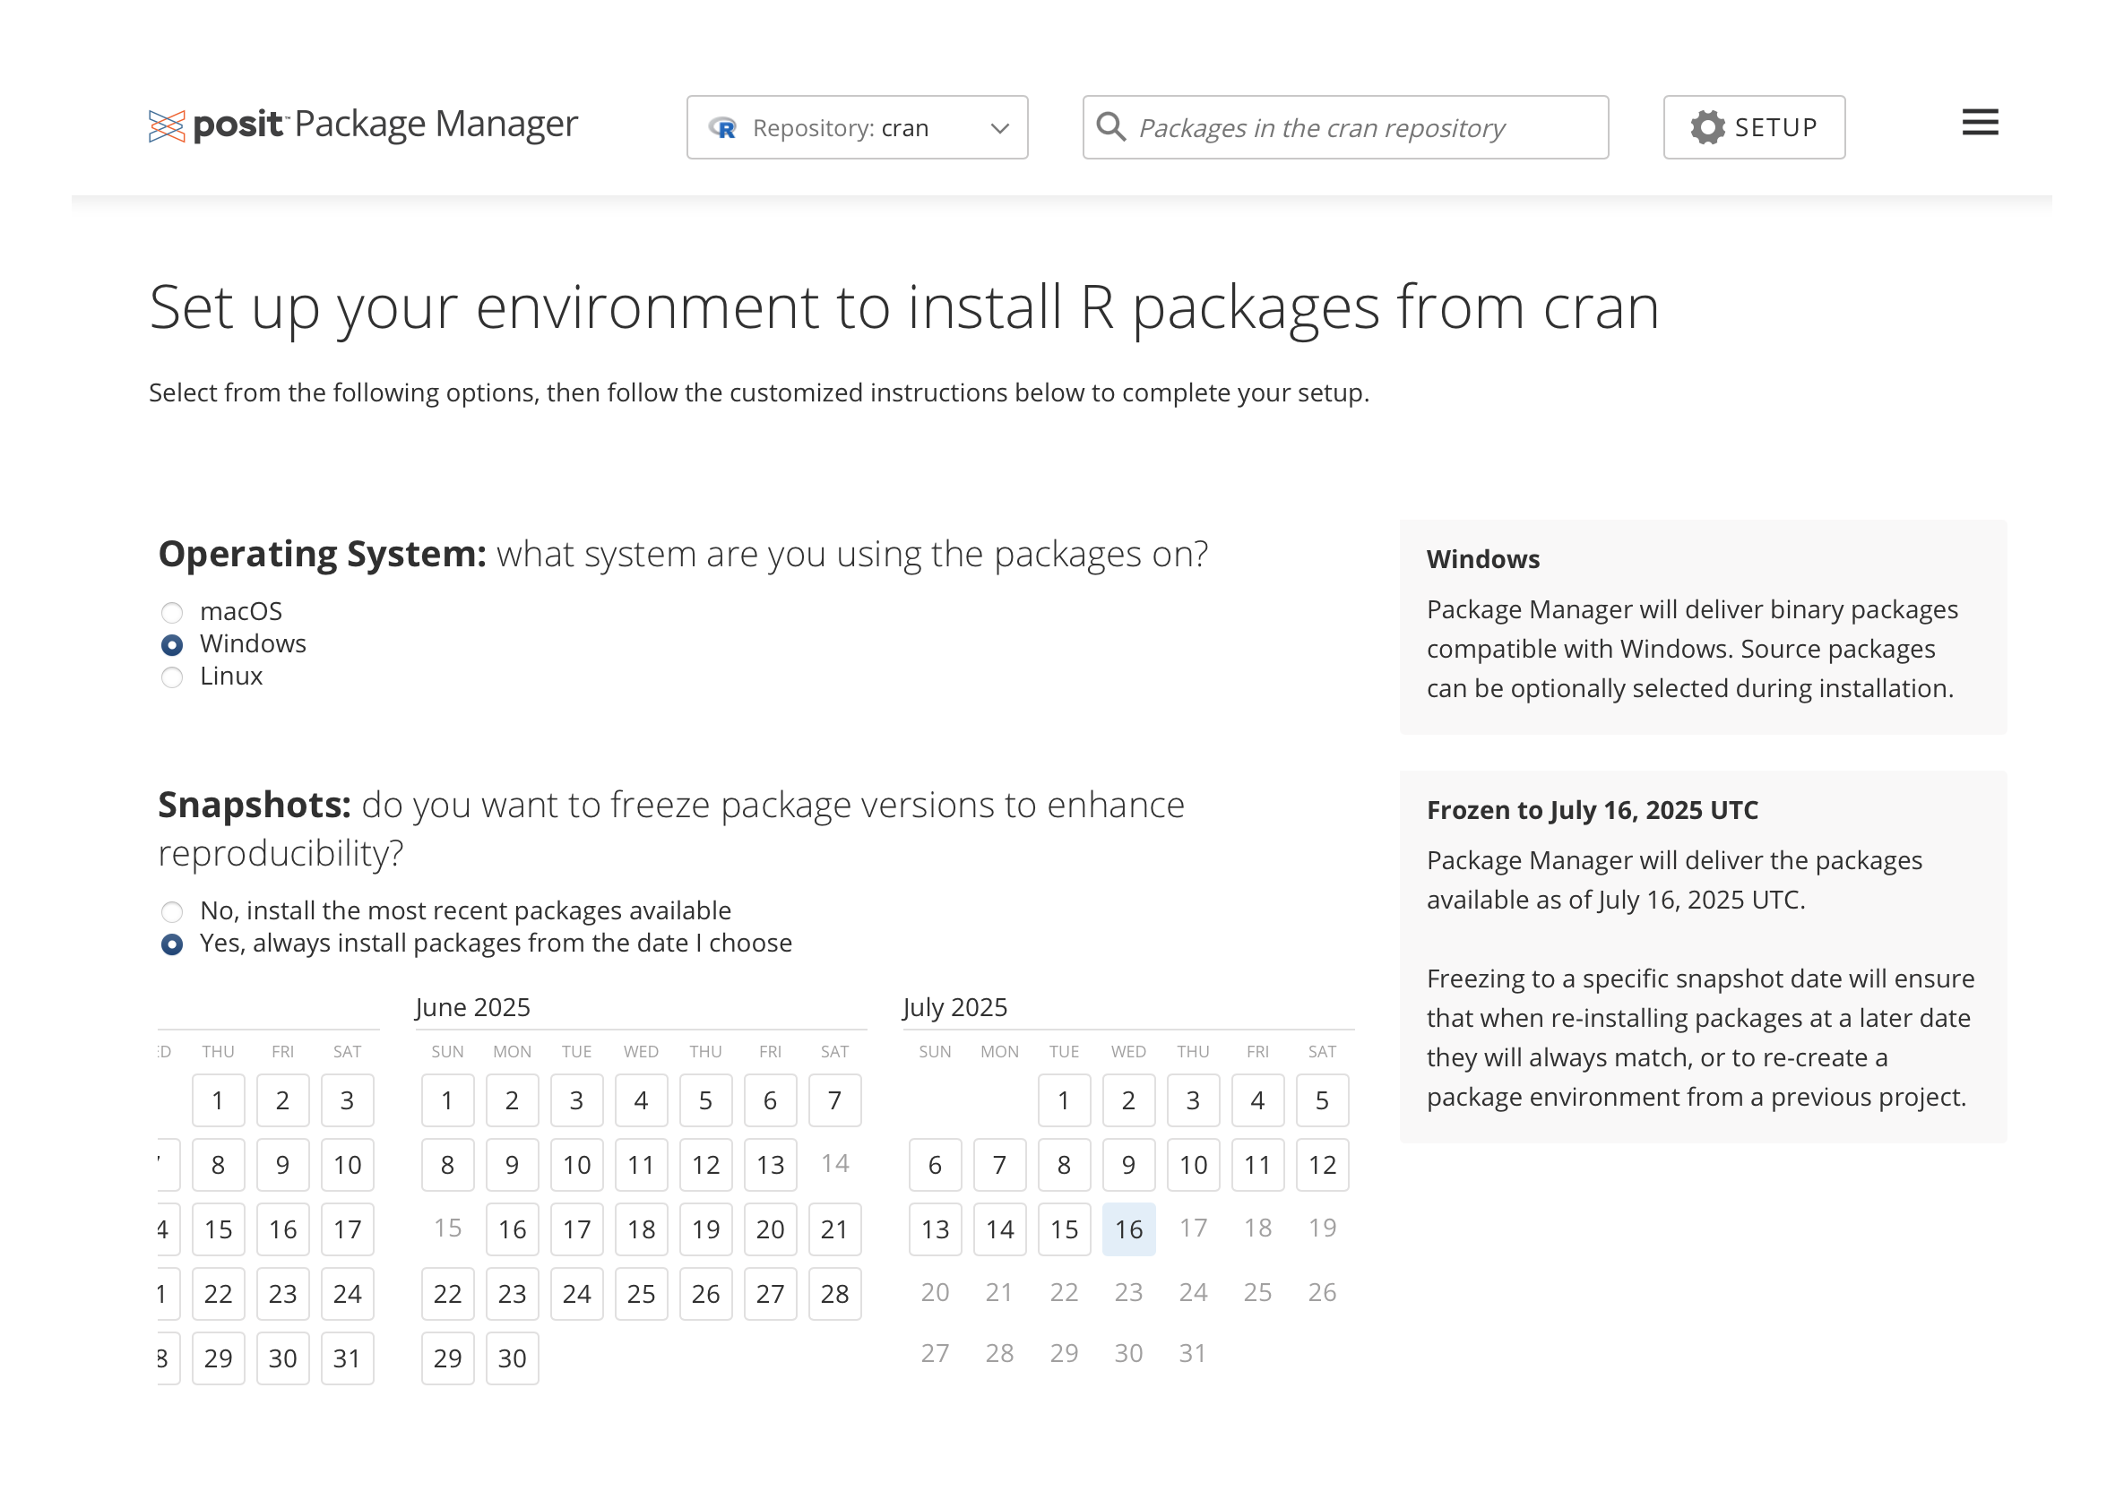Pick June 30 snapshot date
Viewport: 2124px width, 1500px height.
(x=512, y=1358)
